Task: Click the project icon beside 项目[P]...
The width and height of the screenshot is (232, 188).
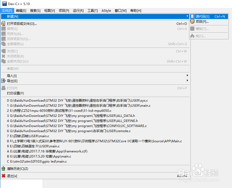Action: 192,22
